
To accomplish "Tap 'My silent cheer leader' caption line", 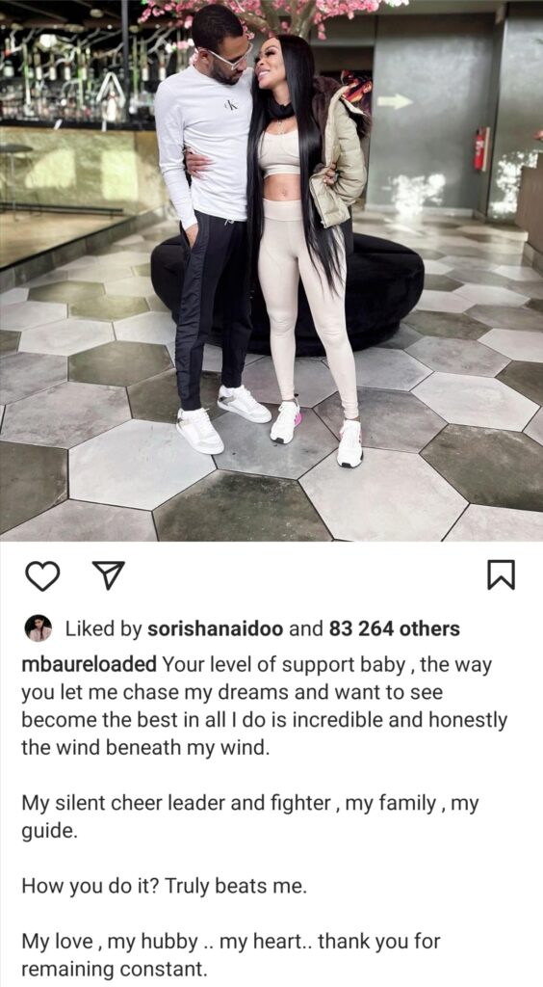I will 250,816.
